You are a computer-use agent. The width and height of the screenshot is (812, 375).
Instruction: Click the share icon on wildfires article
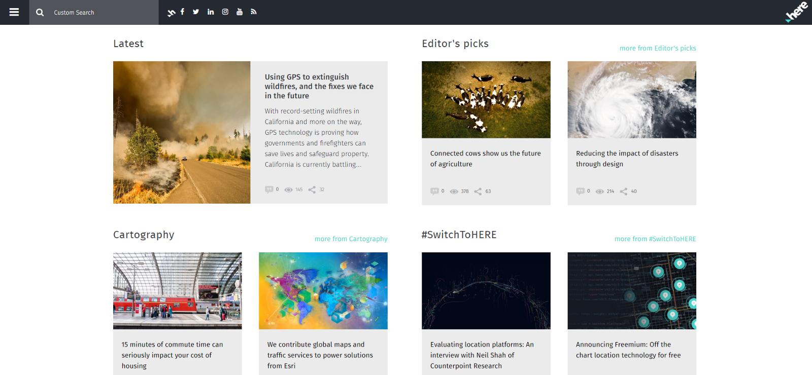[312, 190]
